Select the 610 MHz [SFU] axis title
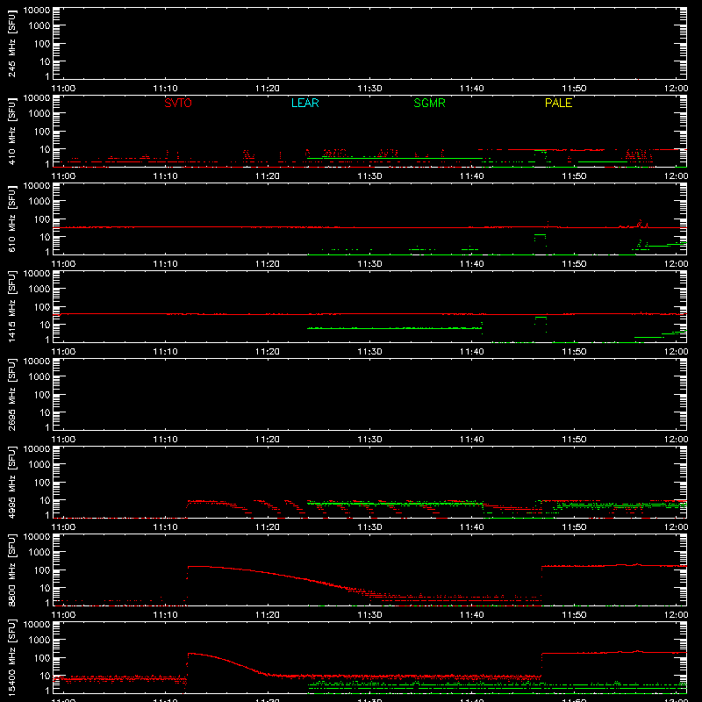702x702 pixels. (12, 218)
